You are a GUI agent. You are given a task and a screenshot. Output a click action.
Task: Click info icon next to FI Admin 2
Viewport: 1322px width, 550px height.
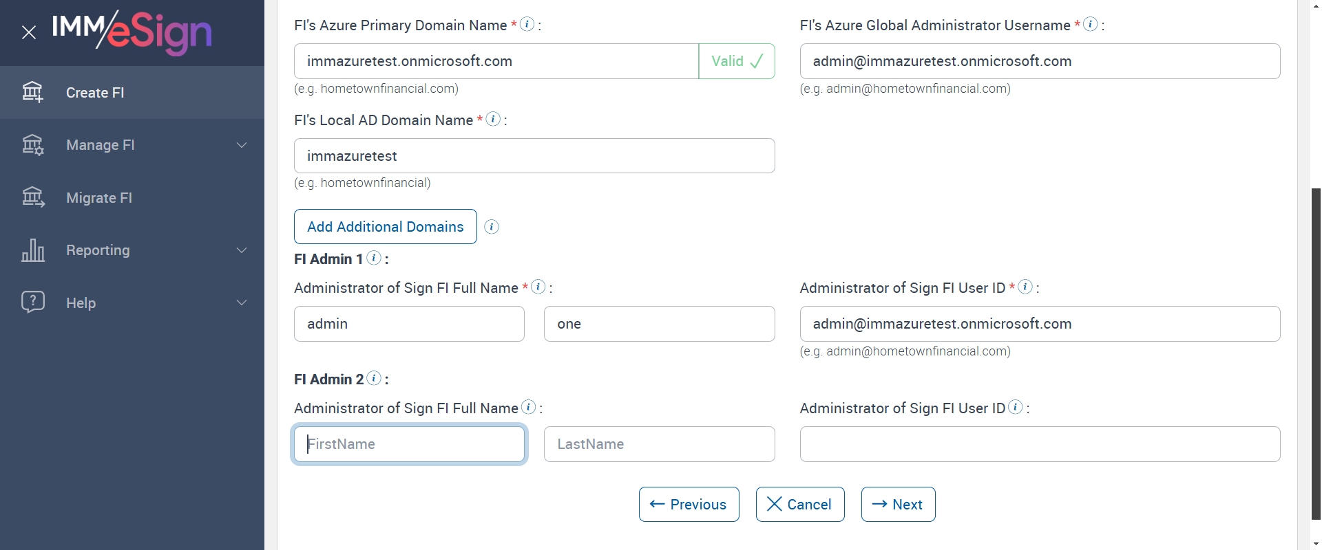[x=374, y=378]
